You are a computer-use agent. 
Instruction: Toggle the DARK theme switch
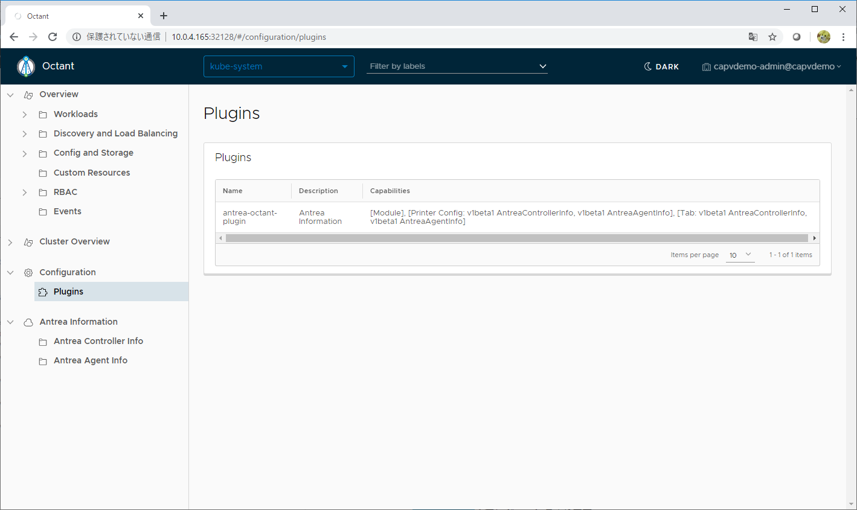click(x=661, y=66)
